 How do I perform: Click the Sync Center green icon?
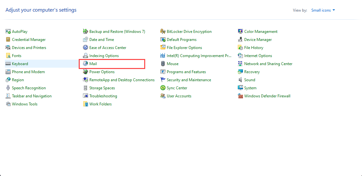coord(163,88)
